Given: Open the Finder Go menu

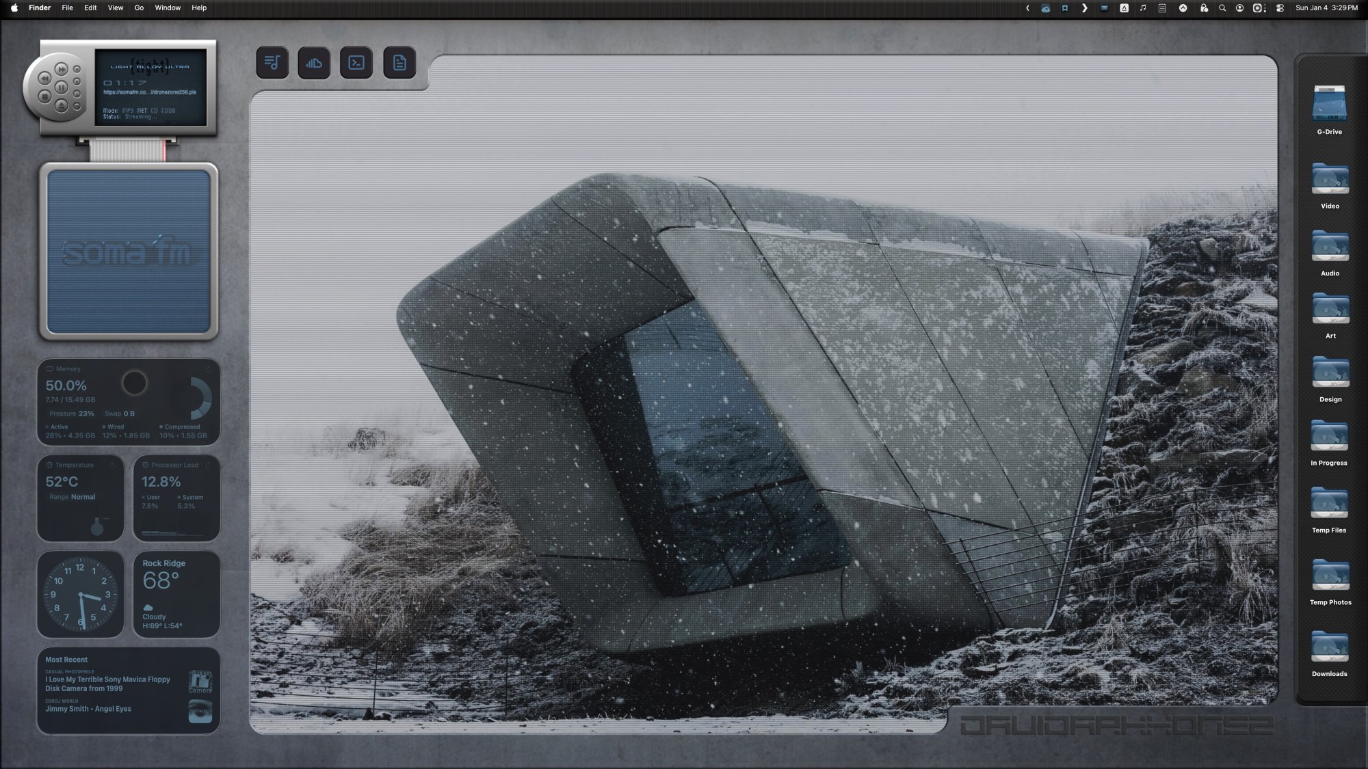Looking at the screenshot, I should pyautogui.click(x=138, y=8).
